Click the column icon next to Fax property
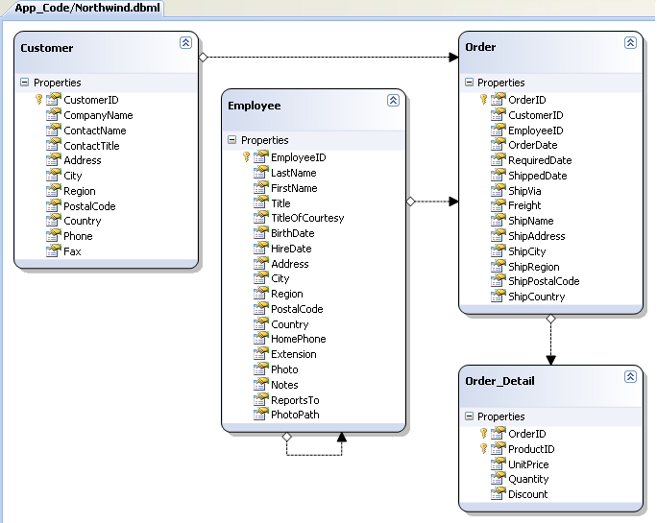This screenshot has height=523, width=657. pyautogui.click(x=54, y=251)
